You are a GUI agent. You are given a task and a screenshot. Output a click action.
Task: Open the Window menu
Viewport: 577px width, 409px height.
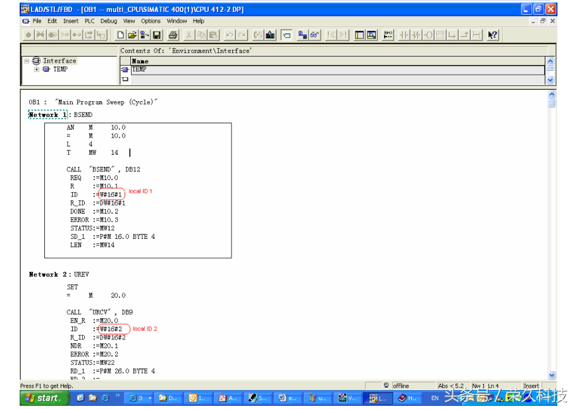(177, 21)
